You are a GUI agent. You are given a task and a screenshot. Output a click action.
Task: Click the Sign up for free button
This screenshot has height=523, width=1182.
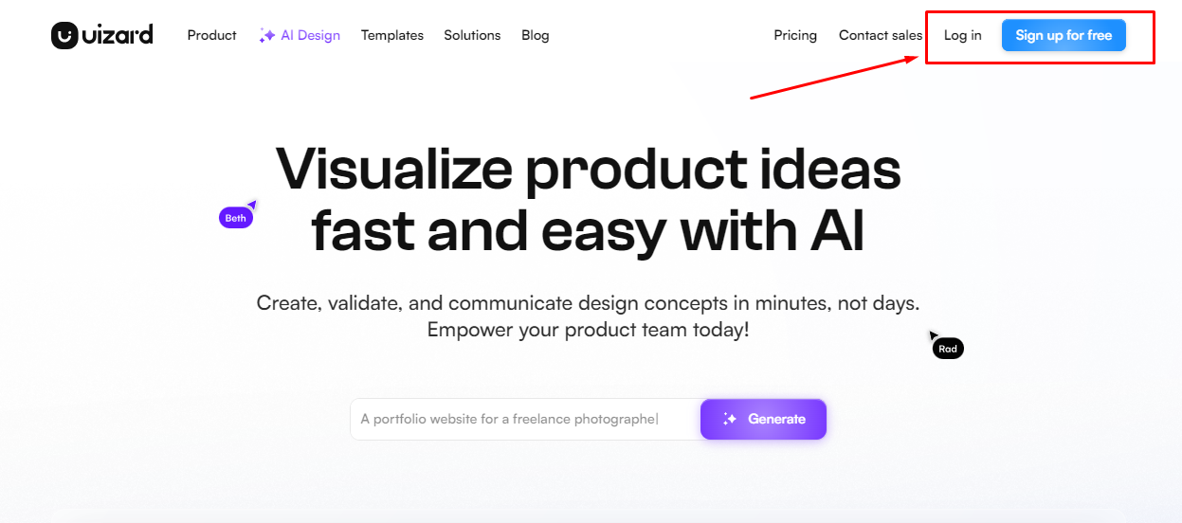coord(1064,35)
